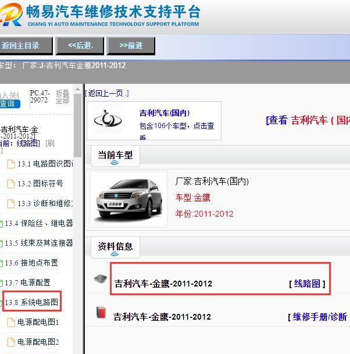
Task: Expand 13.7 电源配置 node
Action: point(27,282)
